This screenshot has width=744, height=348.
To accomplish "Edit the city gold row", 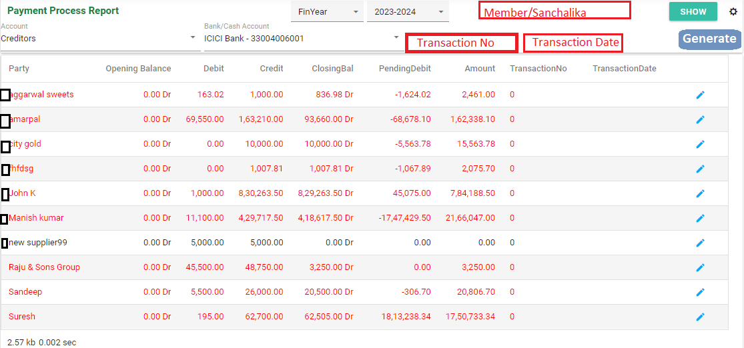I will point(700,144).
